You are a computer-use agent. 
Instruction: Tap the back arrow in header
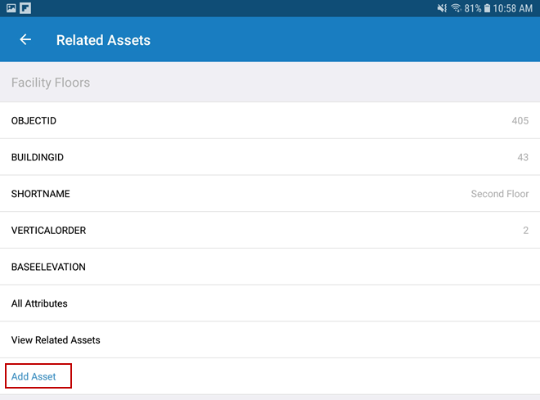coord(25,39)
